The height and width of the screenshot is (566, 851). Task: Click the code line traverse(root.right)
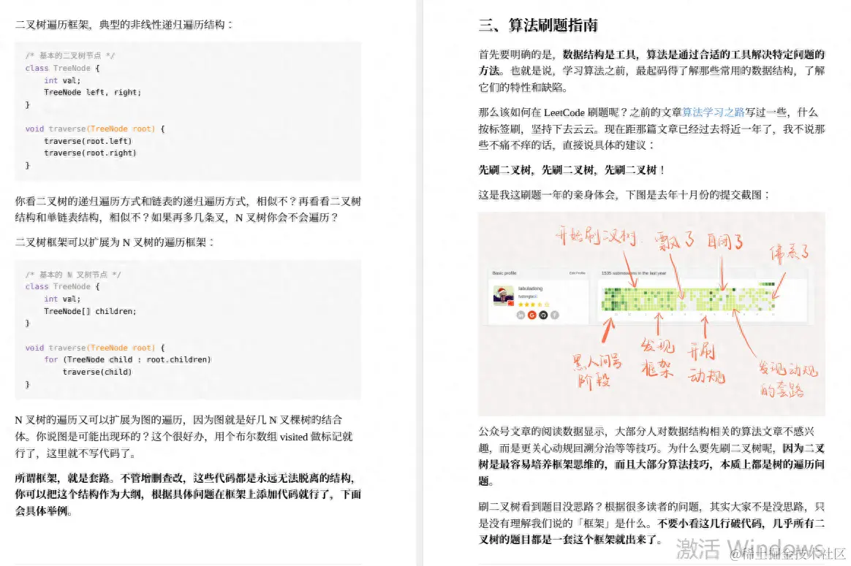coord(90,153)
